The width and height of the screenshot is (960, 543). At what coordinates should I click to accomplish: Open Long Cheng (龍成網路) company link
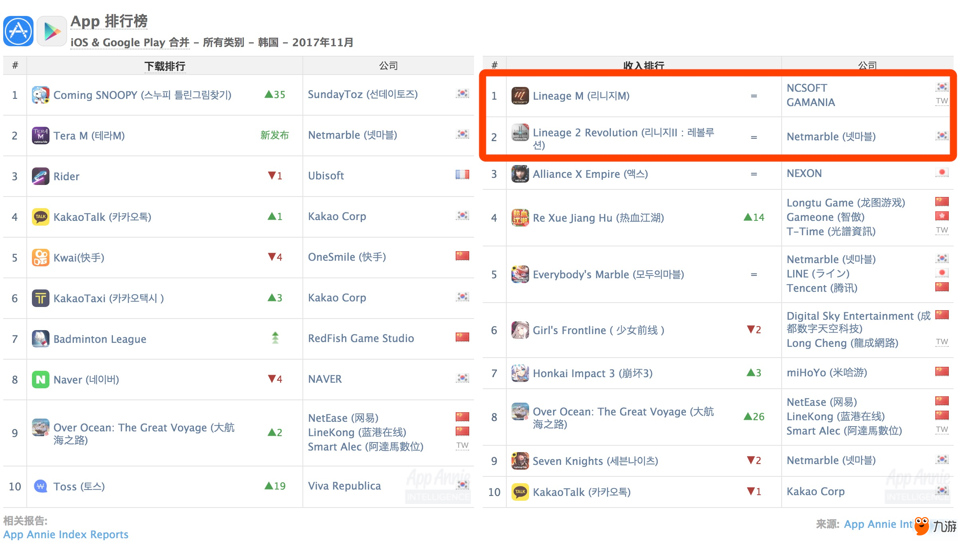pyautogui.click(x=842, y=343)
